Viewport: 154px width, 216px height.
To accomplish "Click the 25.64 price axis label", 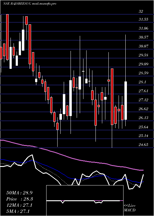I will (x=143, y=127).
